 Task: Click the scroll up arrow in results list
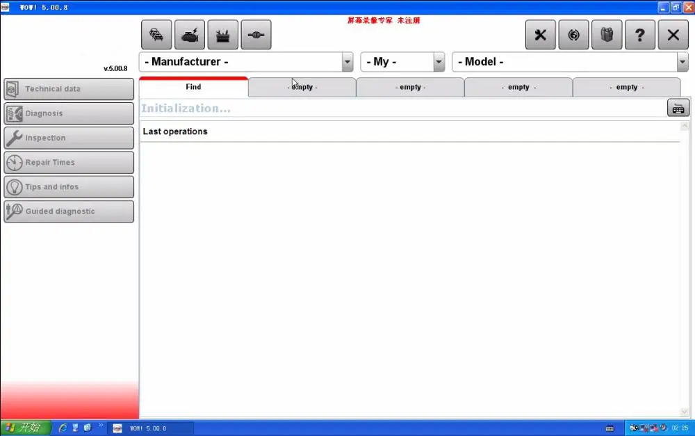coord(685,127)
